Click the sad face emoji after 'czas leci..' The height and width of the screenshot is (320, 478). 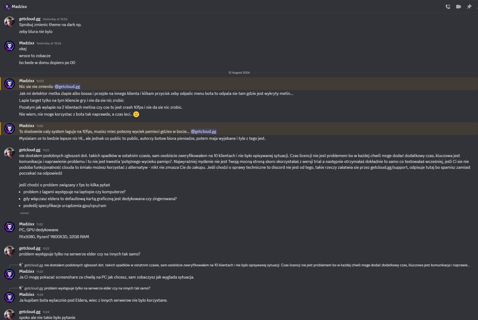[136, 114]
